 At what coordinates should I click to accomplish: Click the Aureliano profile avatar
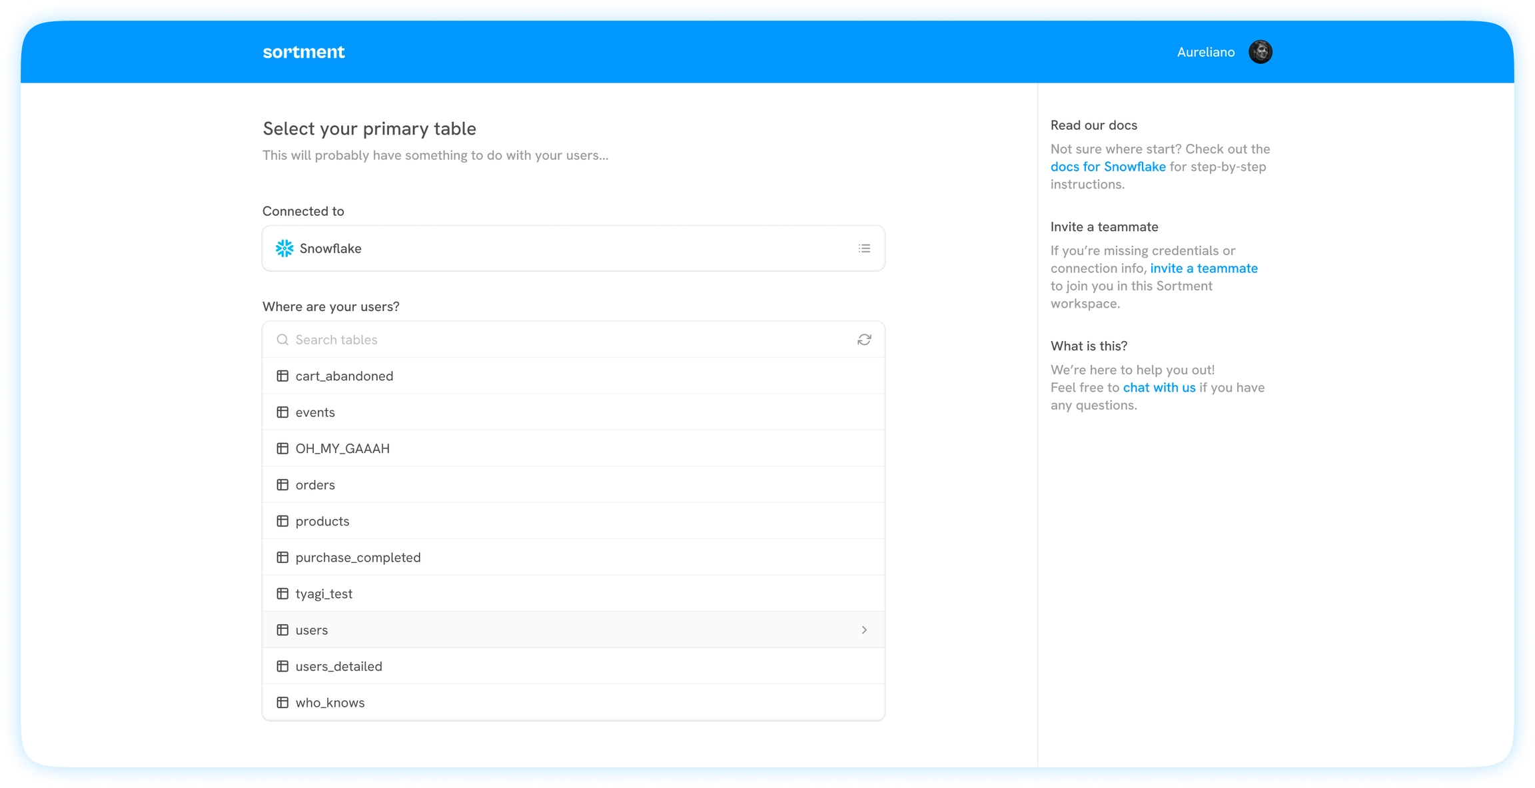[1260, 52]
